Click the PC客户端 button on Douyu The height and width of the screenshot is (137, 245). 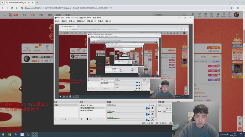point(213,48)
